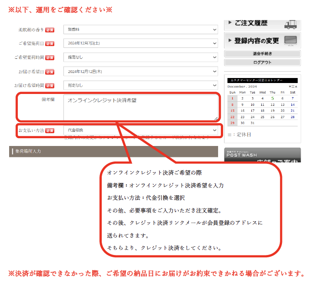Open ご注文履歴 order history
The height and width of the screenshot is (281, 313).
click(x=262, y=24)
